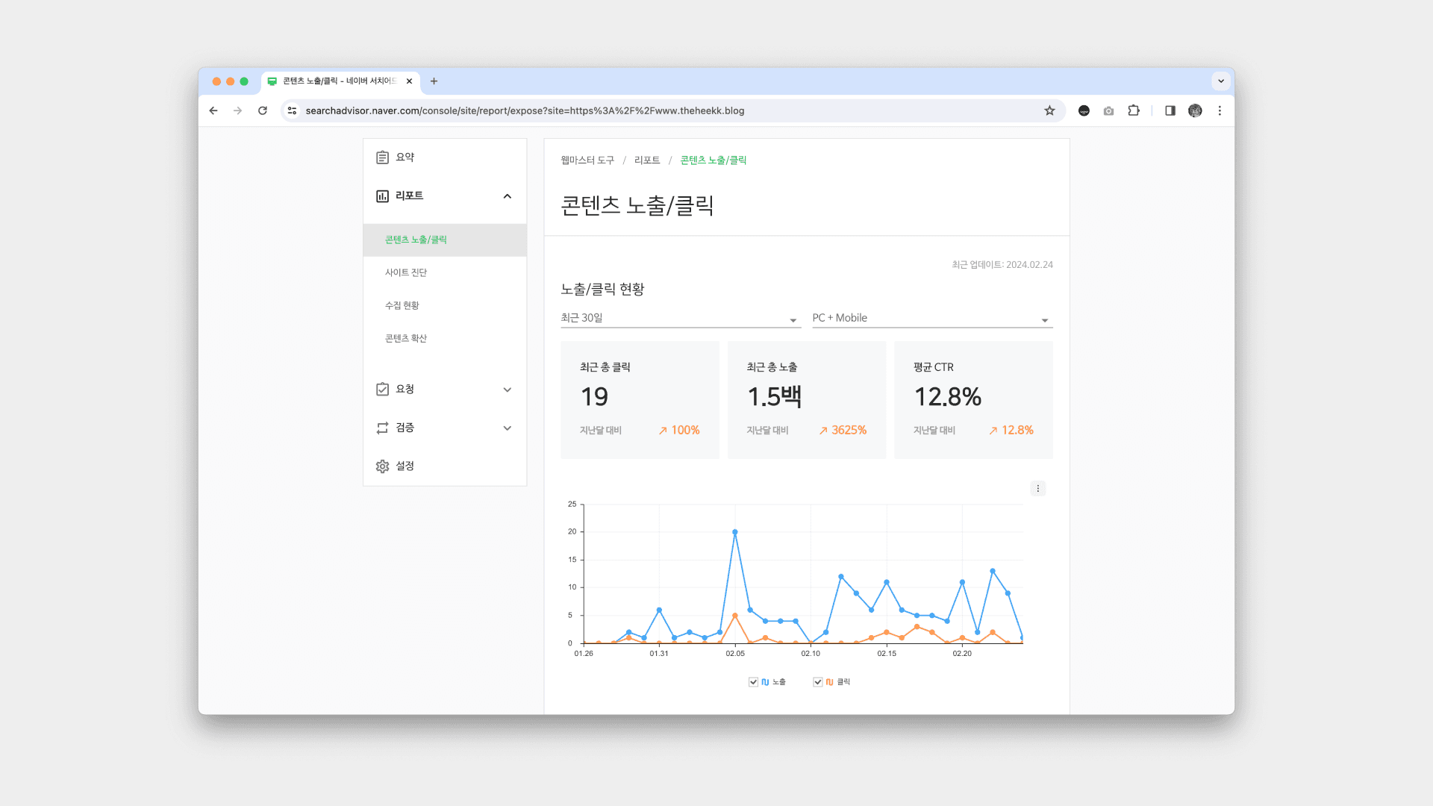This screenshot has height=806, width=1433.
Task: Open settings via the 설정 gear icon
Action: 383,466
